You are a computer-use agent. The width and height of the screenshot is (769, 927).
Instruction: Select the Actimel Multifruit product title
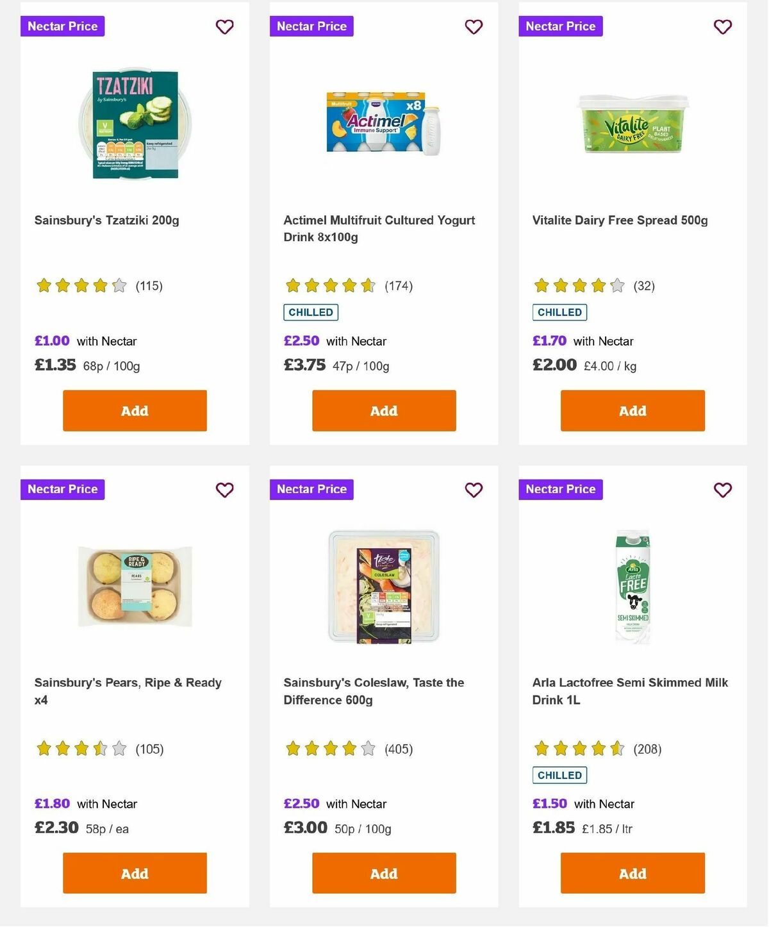coord(379,228)
